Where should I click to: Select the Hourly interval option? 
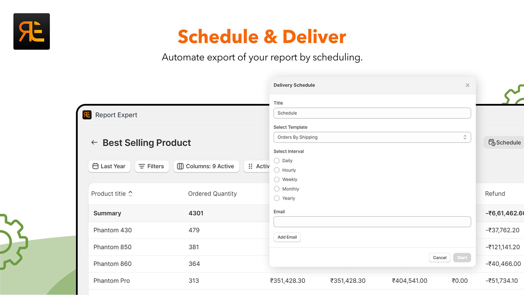coord(277,170)
